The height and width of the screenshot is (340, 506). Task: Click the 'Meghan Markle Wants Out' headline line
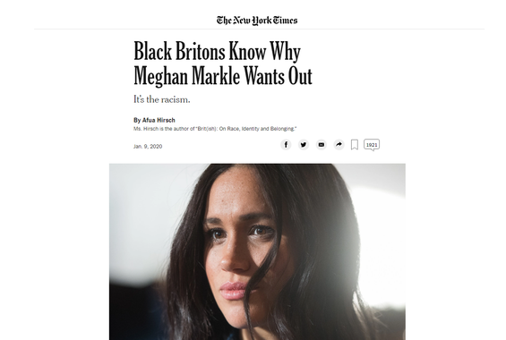point(223,76)
